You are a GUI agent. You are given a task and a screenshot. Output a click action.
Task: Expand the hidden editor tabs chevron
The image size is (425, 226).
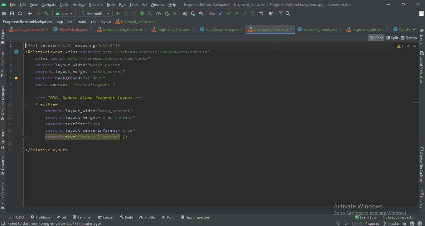click(414, 29)
